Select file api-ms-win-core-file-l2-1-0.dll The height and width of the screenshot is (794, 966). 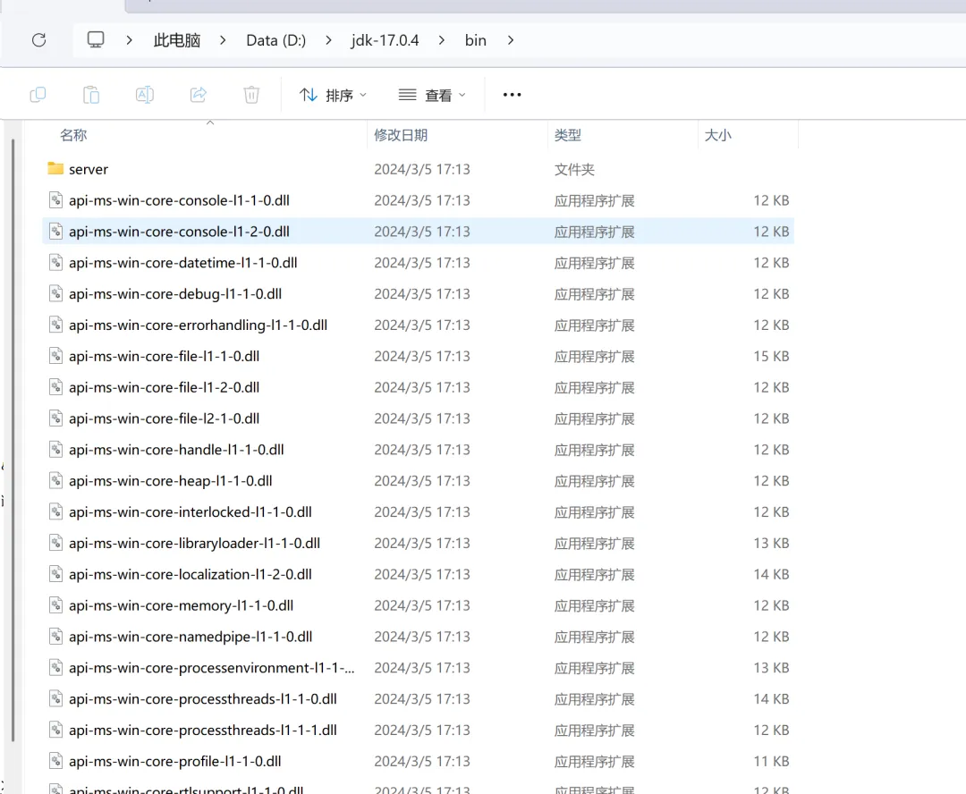[165, 418]
